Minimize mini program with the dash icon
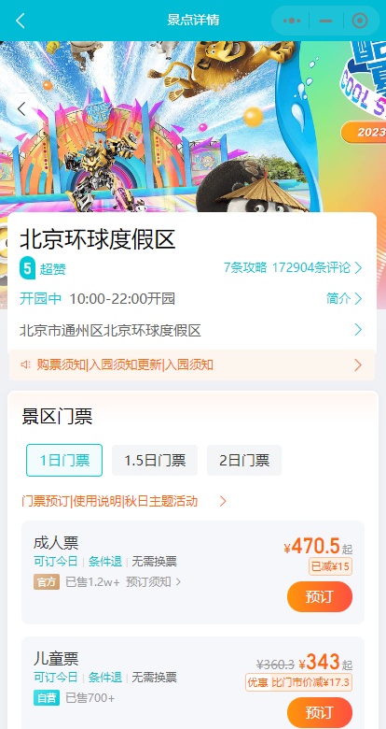386x729 pixels. coord(326,21)
